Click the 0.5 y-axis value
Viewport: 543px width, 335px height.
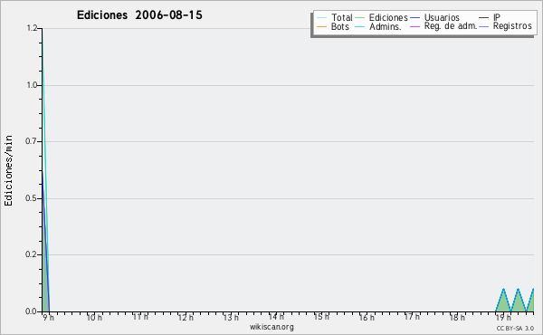coord(31,198)
